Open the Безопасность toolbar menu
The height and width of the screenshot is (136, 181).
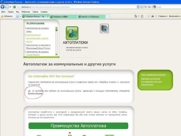click(x=175, y=16)
